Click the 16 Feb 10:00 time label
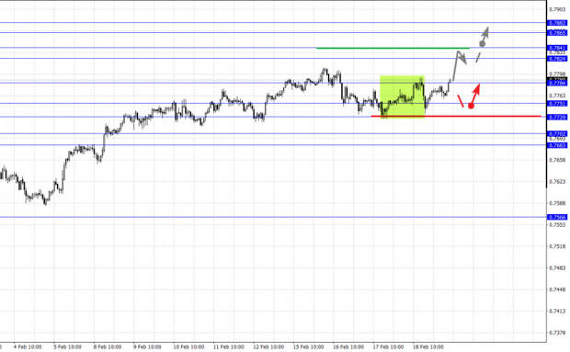 (x=348, y=346)
